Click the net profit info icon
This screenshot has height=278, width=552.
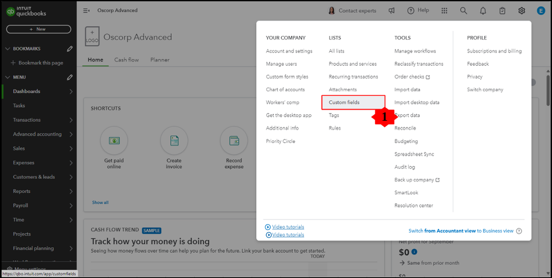(x=414, y=252)
